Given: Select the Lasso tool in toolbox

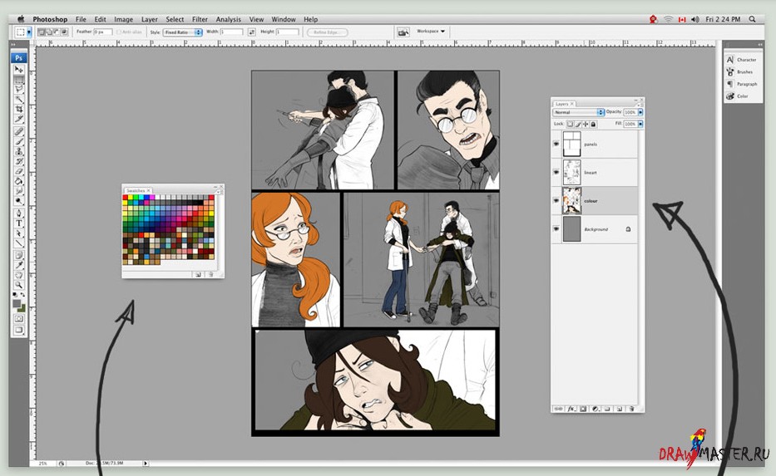Looking at the screenshot, I should pos(19,89).
